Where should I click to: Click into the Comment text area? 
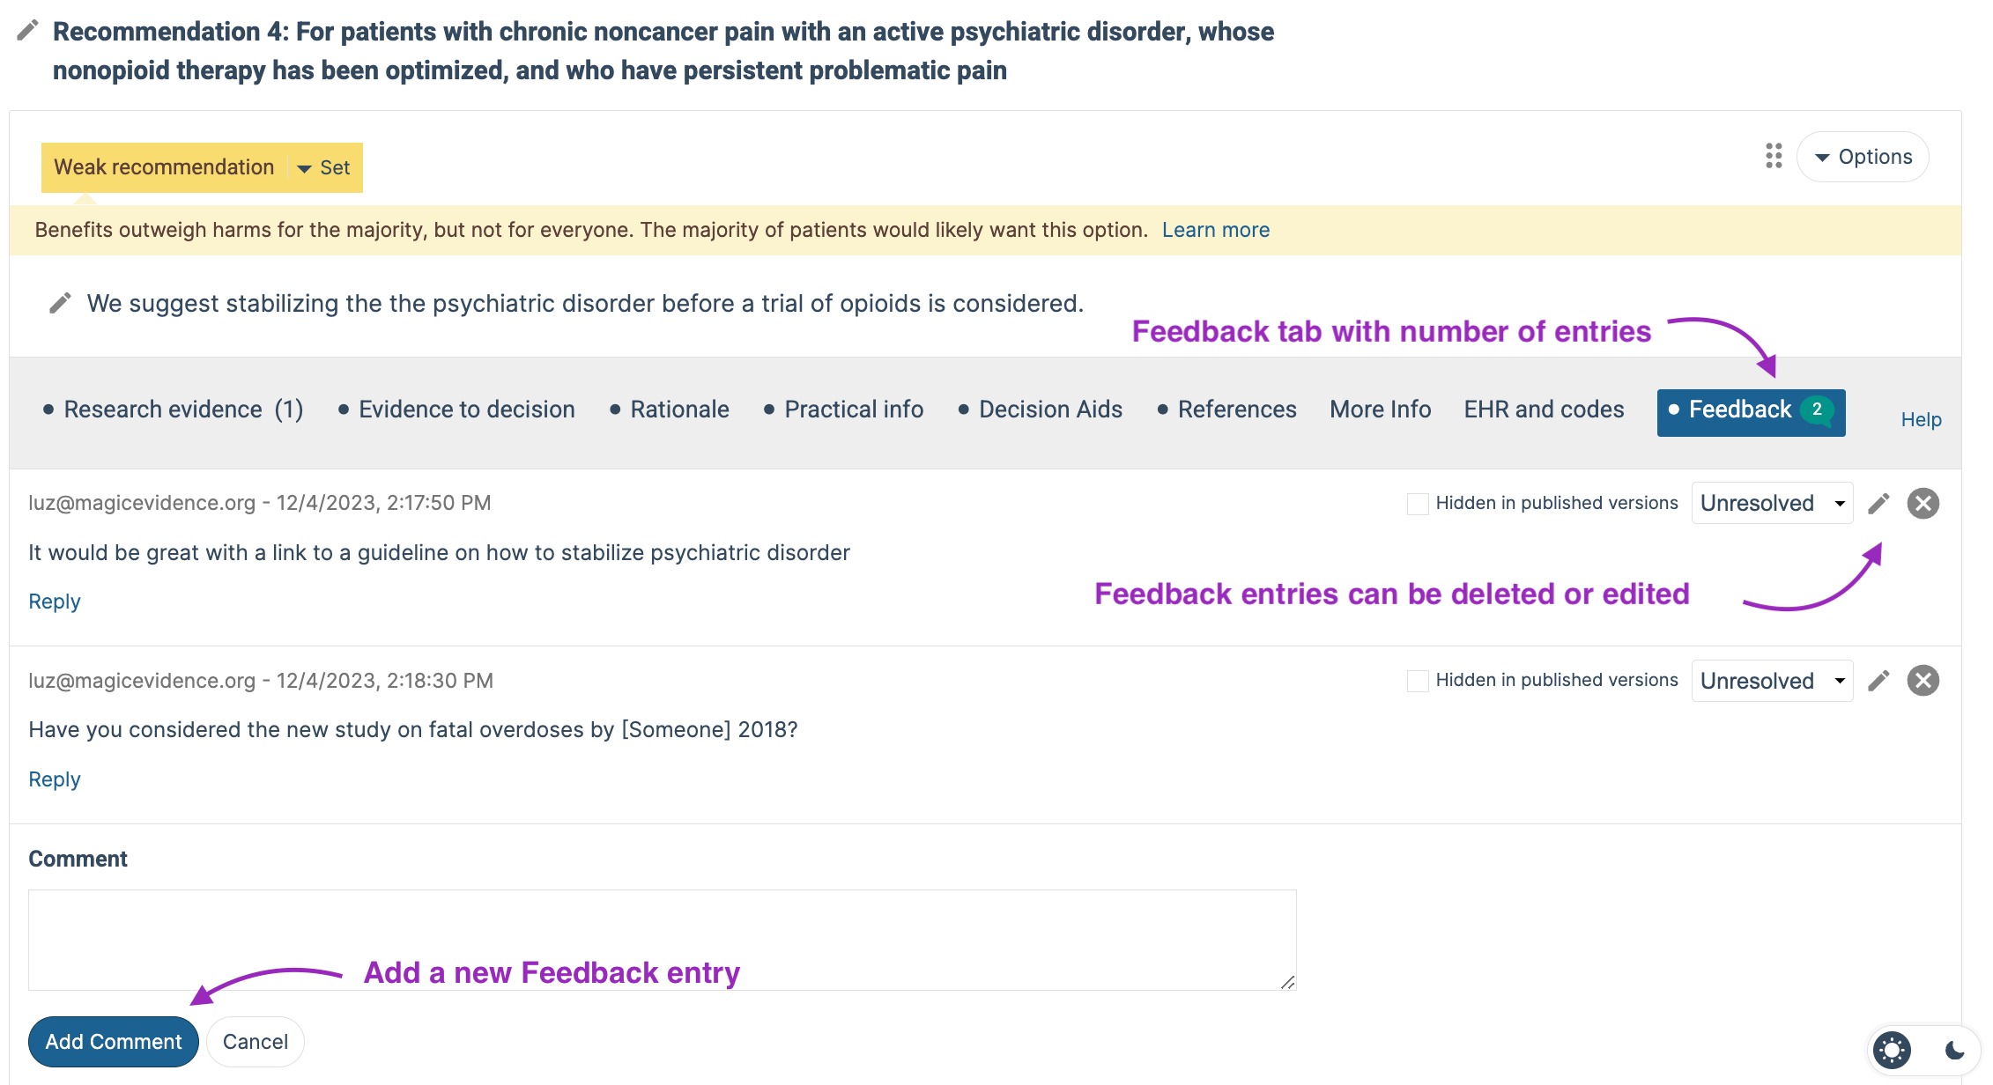[x=663, y=940]
